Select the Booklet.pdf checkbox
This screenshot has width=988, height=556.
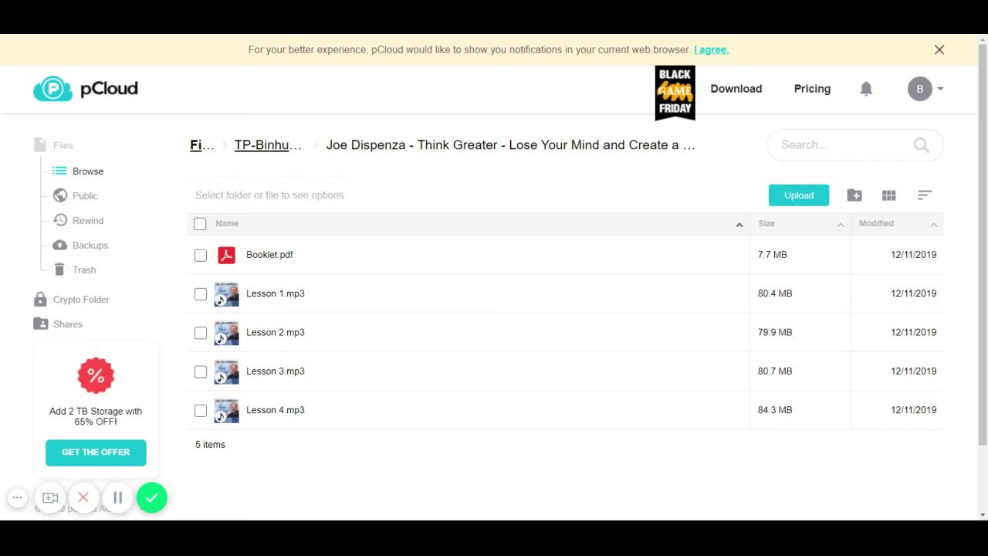point(201,255)
